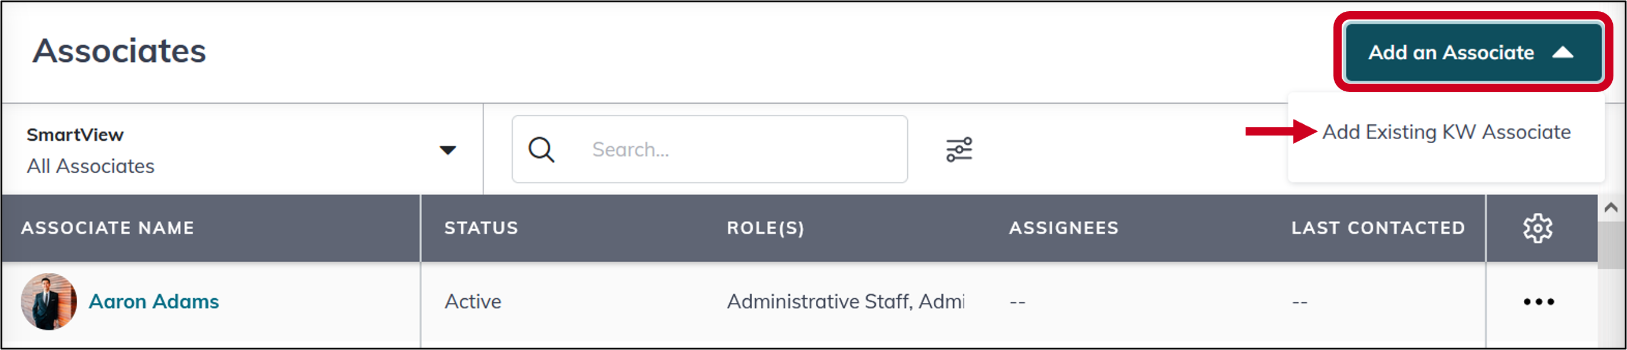Open the All Associates SmartView selector

tap(90, 166)
